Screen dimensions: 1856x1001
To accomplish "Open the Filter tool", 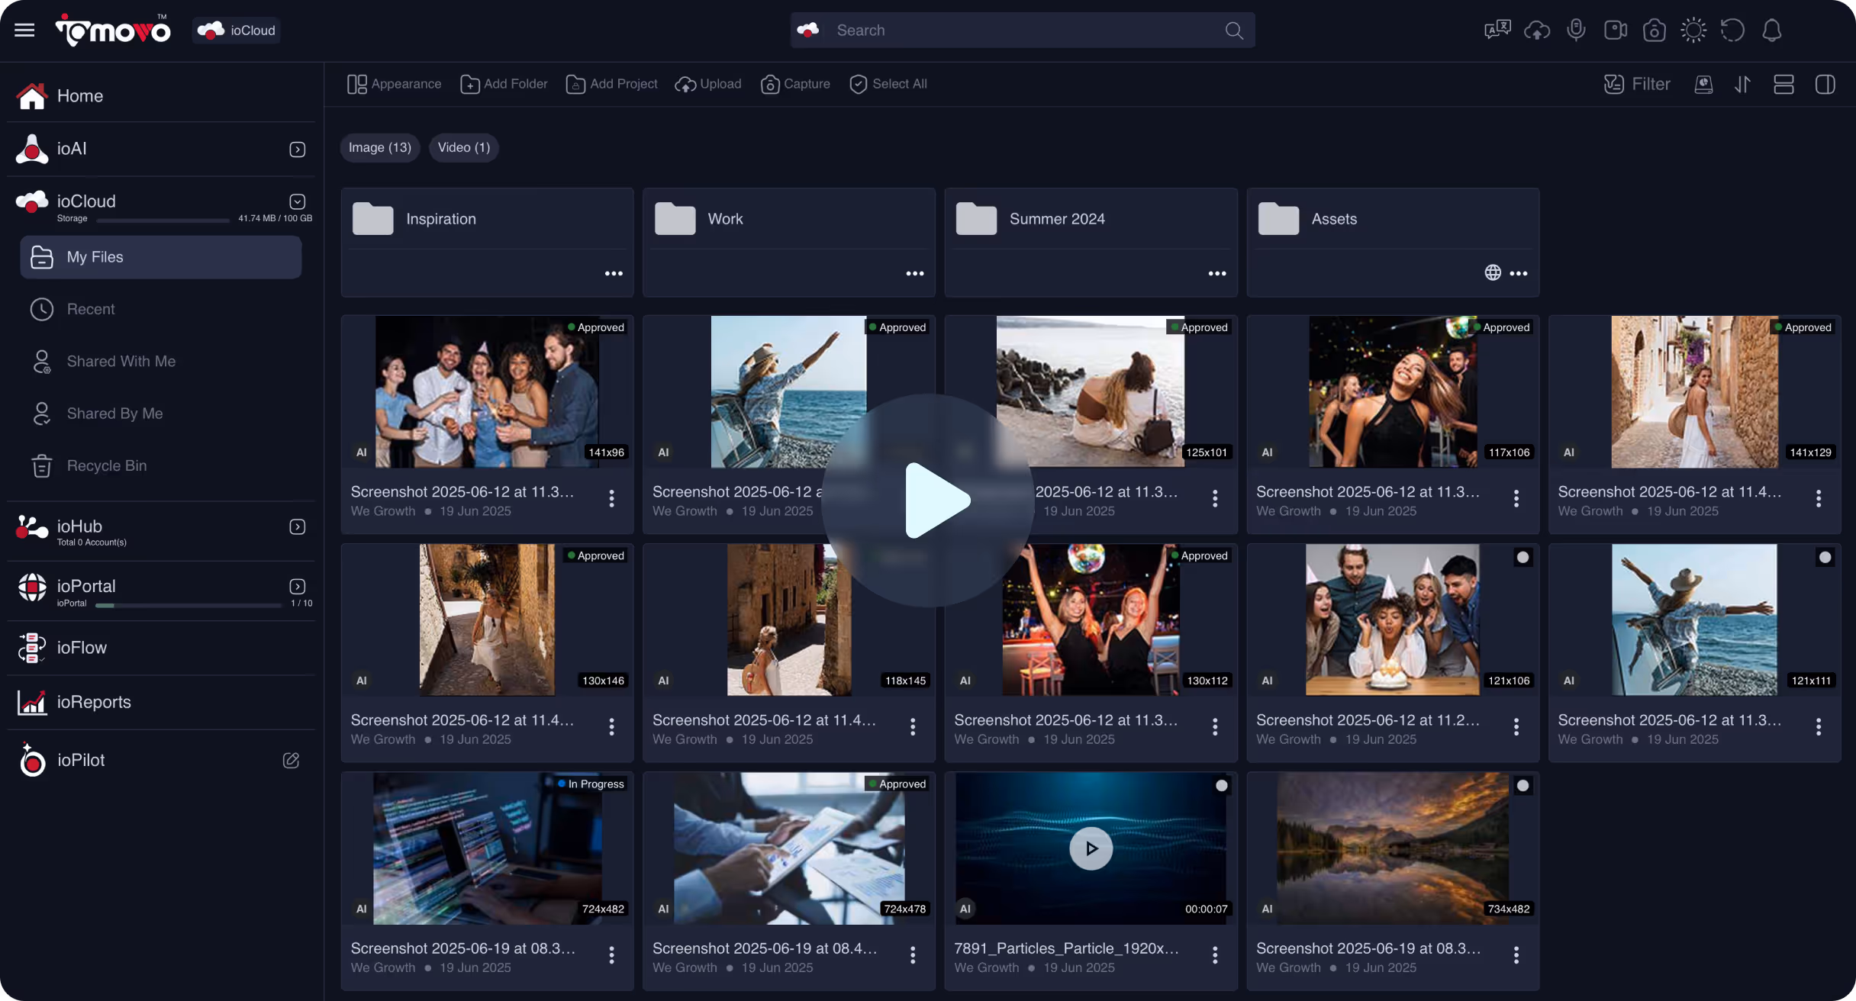I will coord(1637,84).
